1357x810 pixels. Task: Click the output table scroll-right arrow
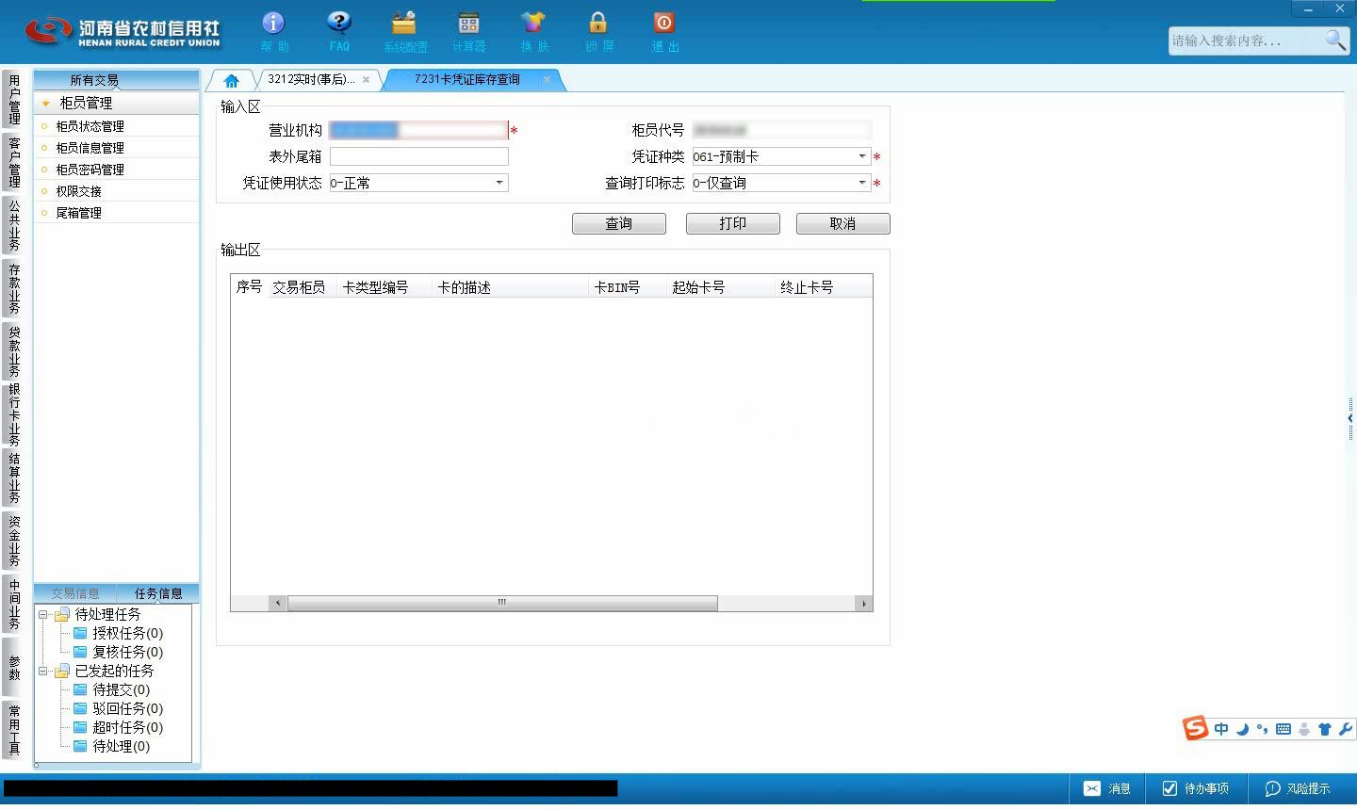tap(863, 603)
